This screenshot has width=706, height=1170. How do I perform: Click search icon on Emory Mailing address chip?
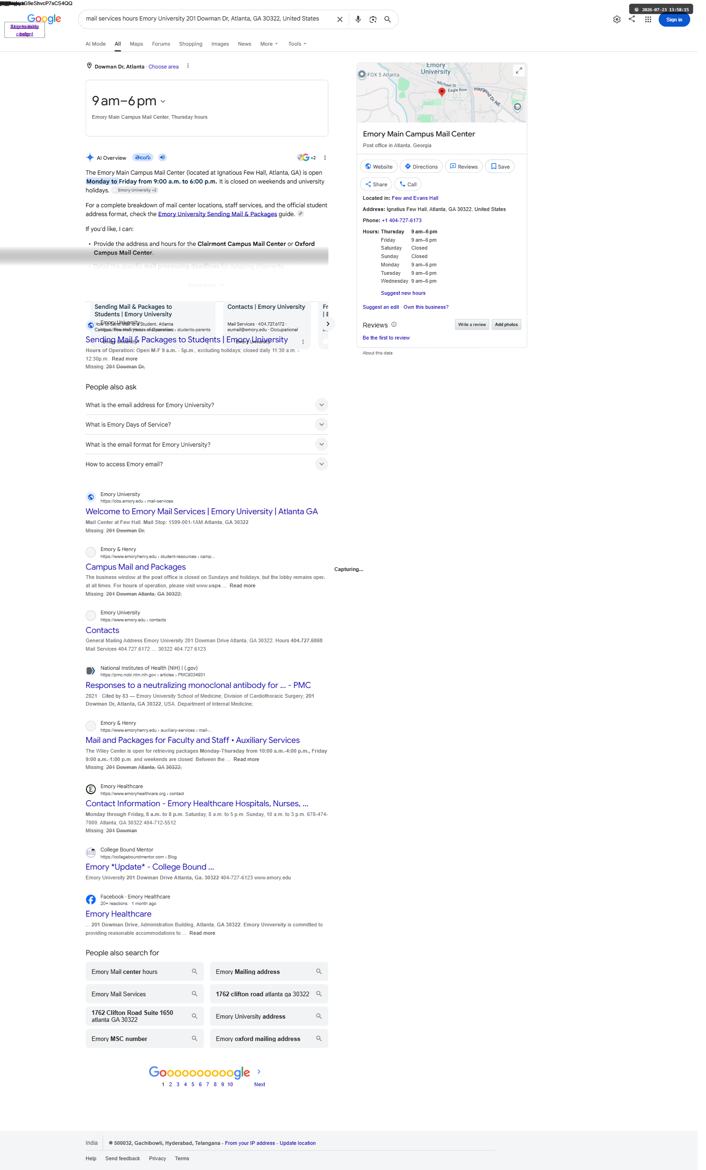click(319, 972)
